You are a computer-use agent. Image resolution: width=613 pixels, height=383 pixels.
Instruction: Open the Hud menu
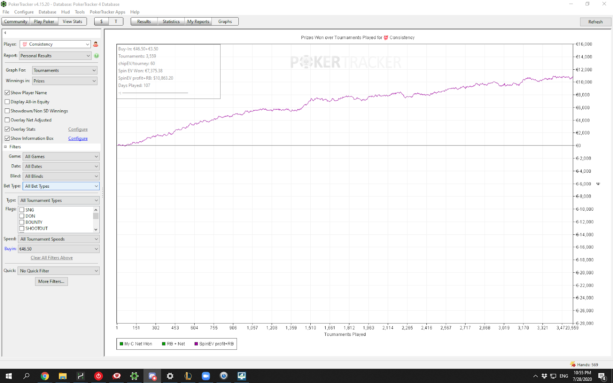click(x=66, y=12)
